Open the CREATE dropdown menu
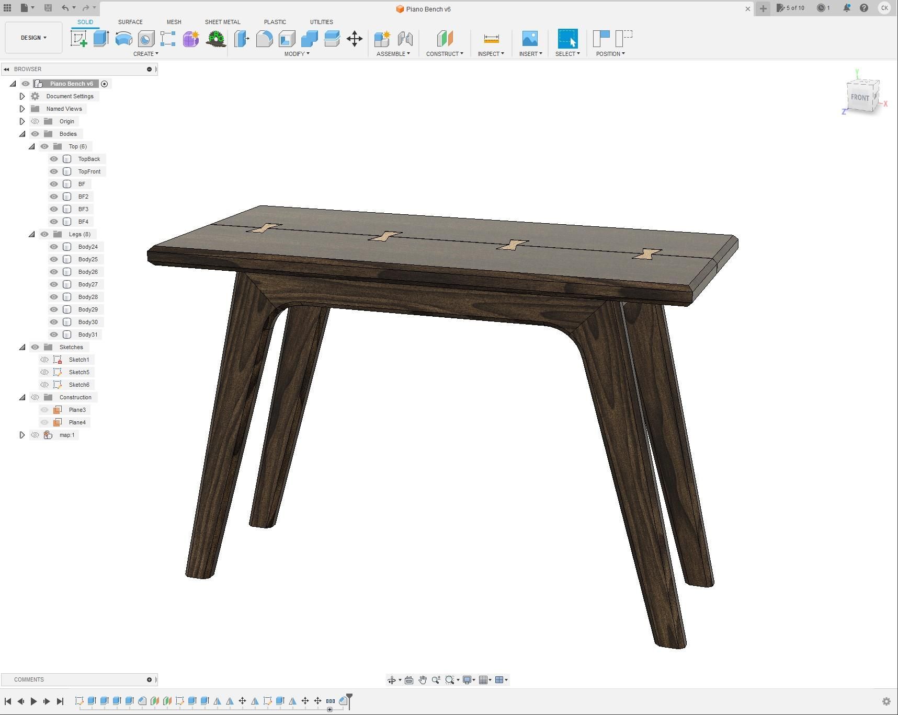Image resolution: width=898 pixels, height=715 pixels. coord(146,53)
